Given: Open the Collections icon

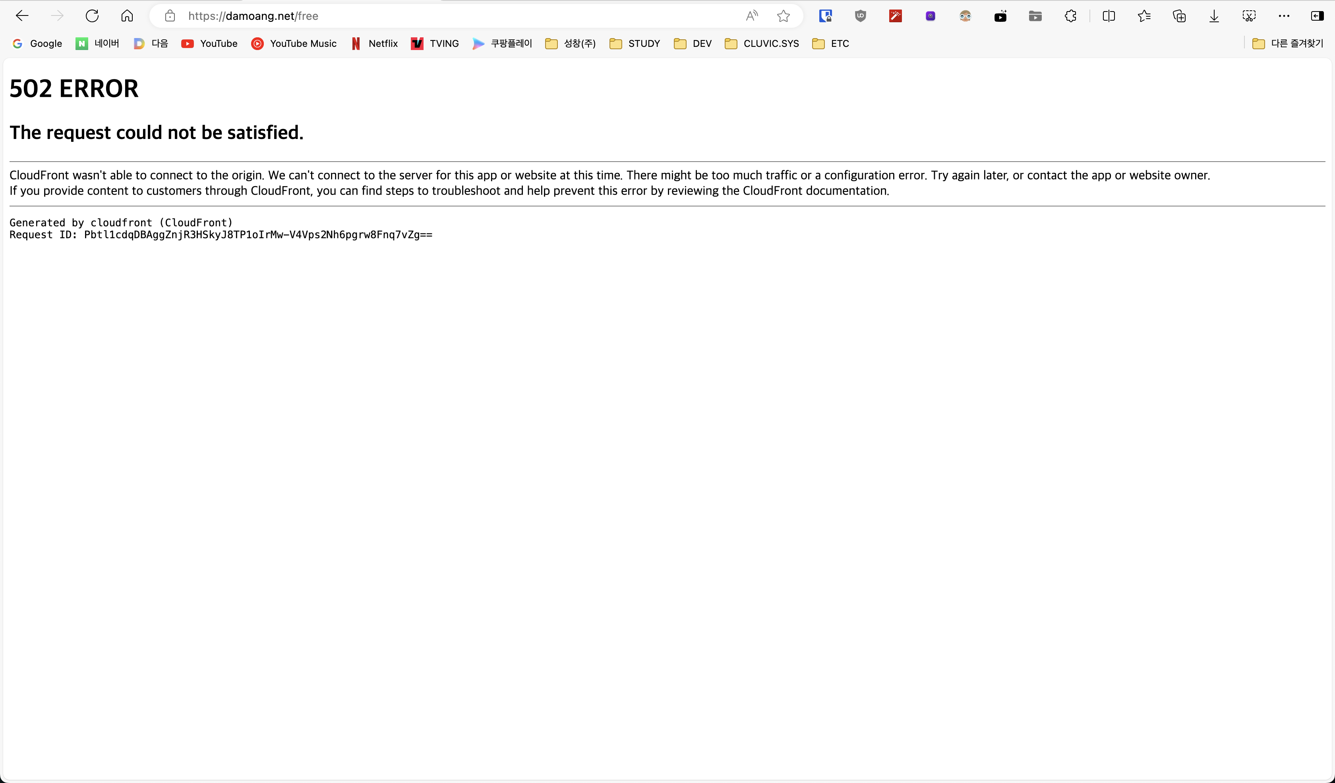Looking at the screenshot, I should (1179, 16).
